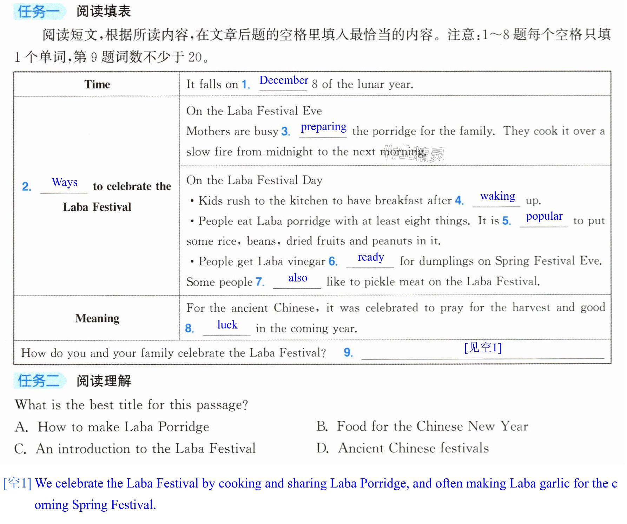Click the [空1] answer label at bottom
The height and width of the screenshot is (524, 627).
click(17, 483)
